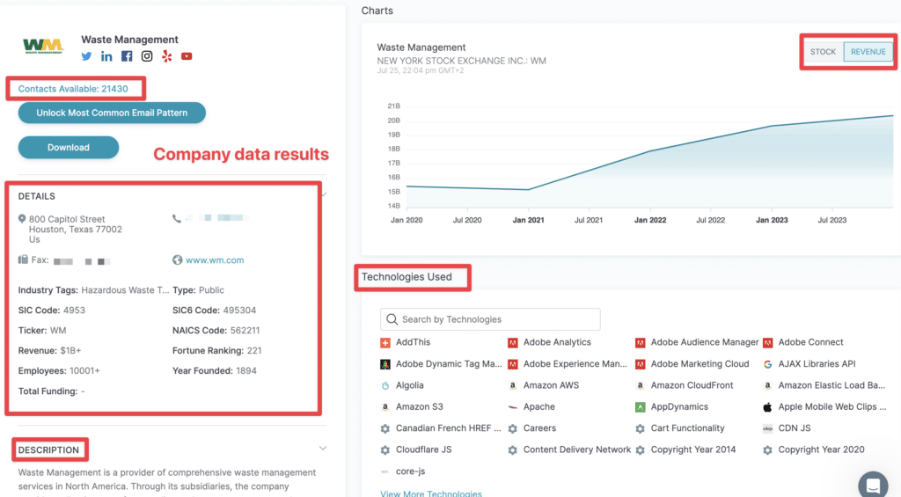Click the SIC Code value 4953
This screenshot has height=497, width=901.
74,311
